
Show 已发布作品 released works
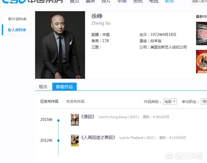click(x=49, y=101)
